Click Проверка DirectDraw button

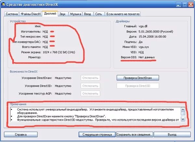(138, 78)
